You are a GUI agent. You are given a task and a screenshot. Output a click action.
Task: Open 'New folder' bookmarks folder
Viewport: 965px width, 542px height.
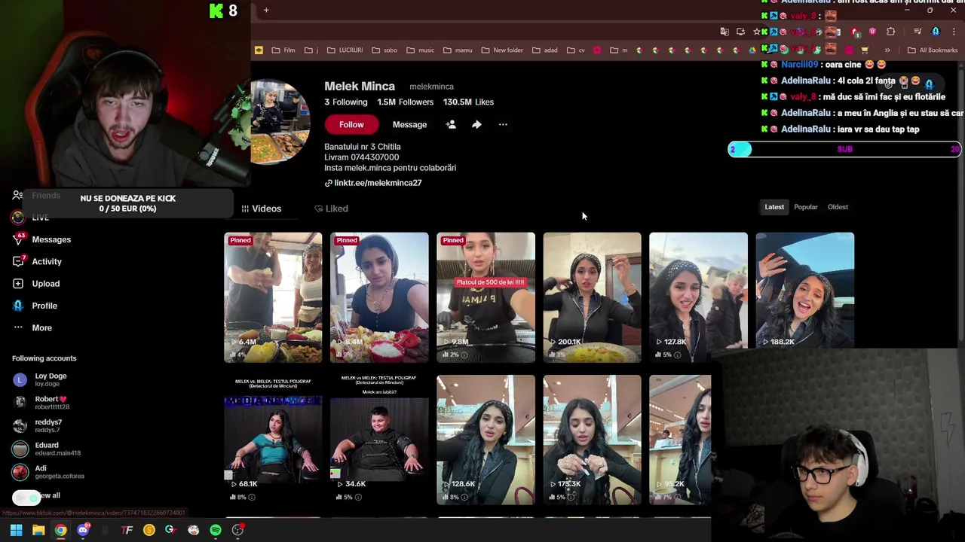[x=502, y=50]
